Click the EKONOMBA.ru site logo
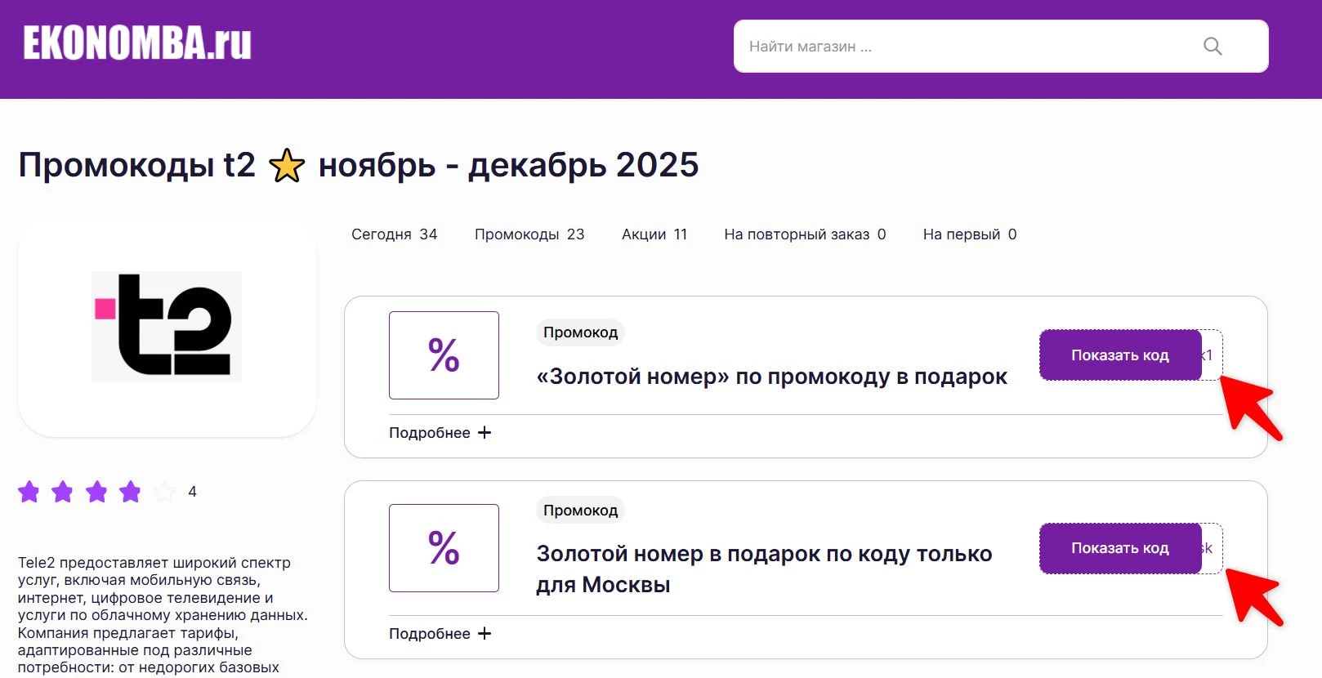 coord(137,42)
